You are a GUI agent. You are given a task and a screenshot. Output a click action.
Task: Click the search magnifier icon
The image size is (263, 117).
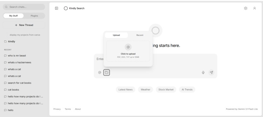click(x=6, y=7)
